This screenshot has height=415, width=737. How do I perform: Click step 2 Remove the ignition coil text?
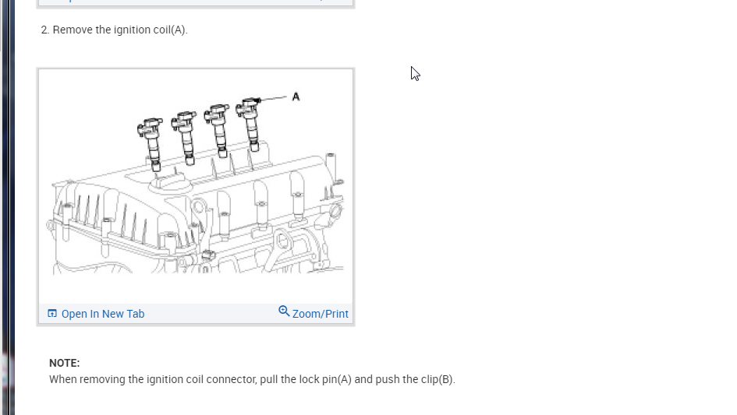coord(114,30)
